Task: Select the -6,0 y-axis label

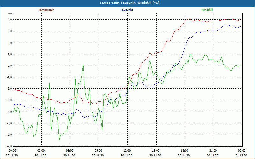Action: [9, 135]
